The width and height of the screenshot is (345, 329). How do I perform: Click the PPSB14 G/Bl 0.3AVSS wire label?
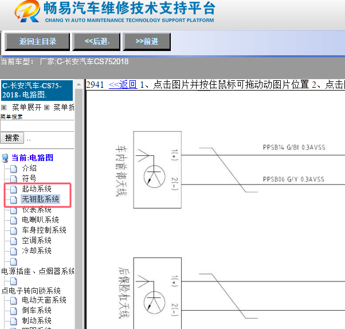[294, 147]
